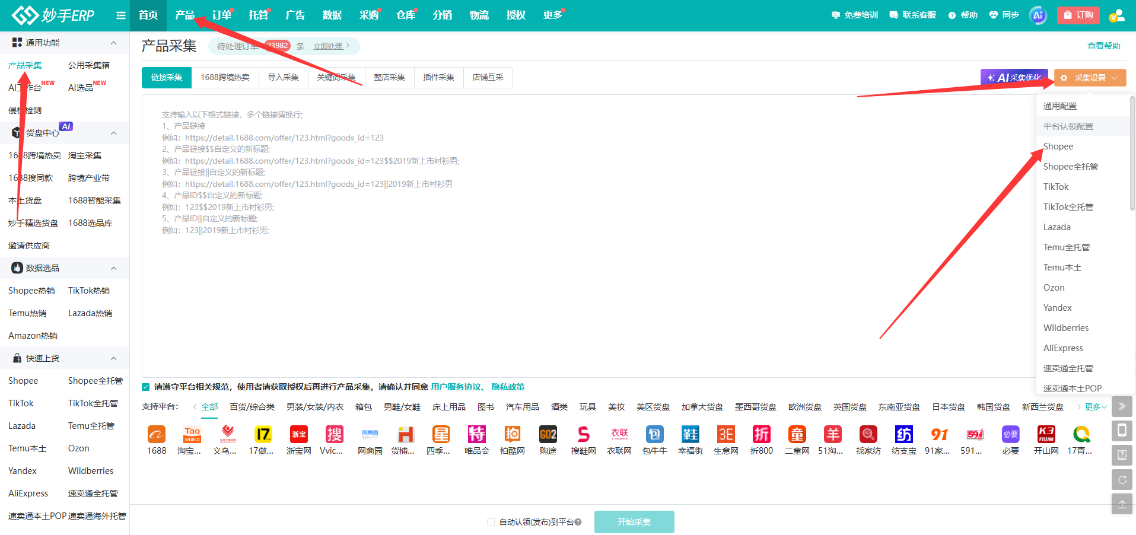Expand the double-arrow floating panel icon

[1122, 406]
